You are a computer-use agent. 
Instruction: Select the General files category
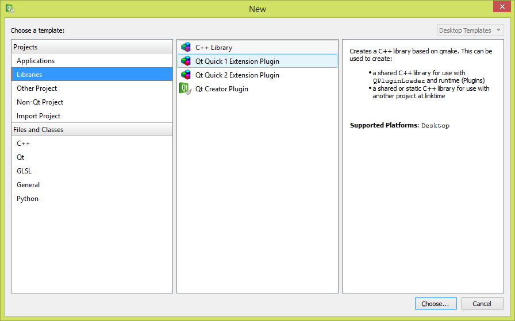point(92,185)
